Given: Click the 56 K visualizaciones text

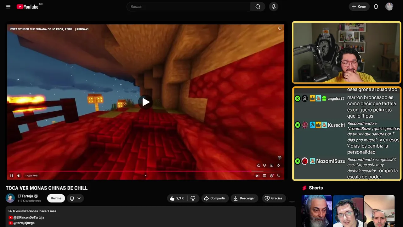Looking at the screenshot, I should point(23,211).
